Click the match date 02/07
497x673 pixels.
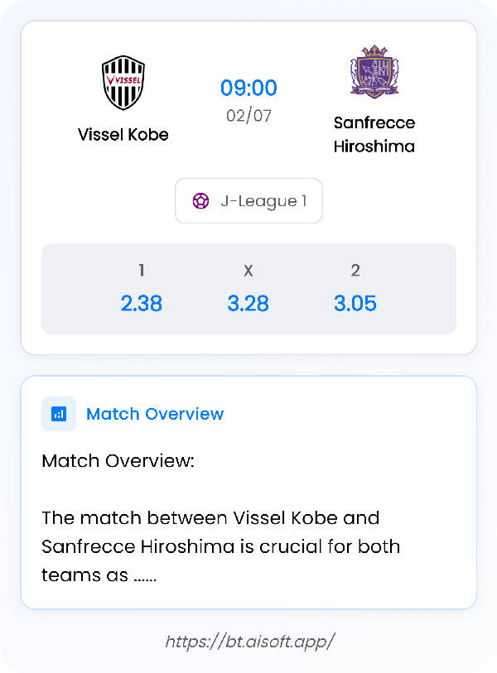248,115
